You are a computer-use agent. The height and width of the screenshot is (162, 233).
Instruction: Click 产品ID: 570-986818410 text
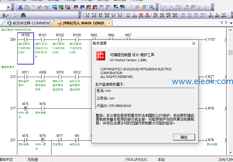coord(114,106)
